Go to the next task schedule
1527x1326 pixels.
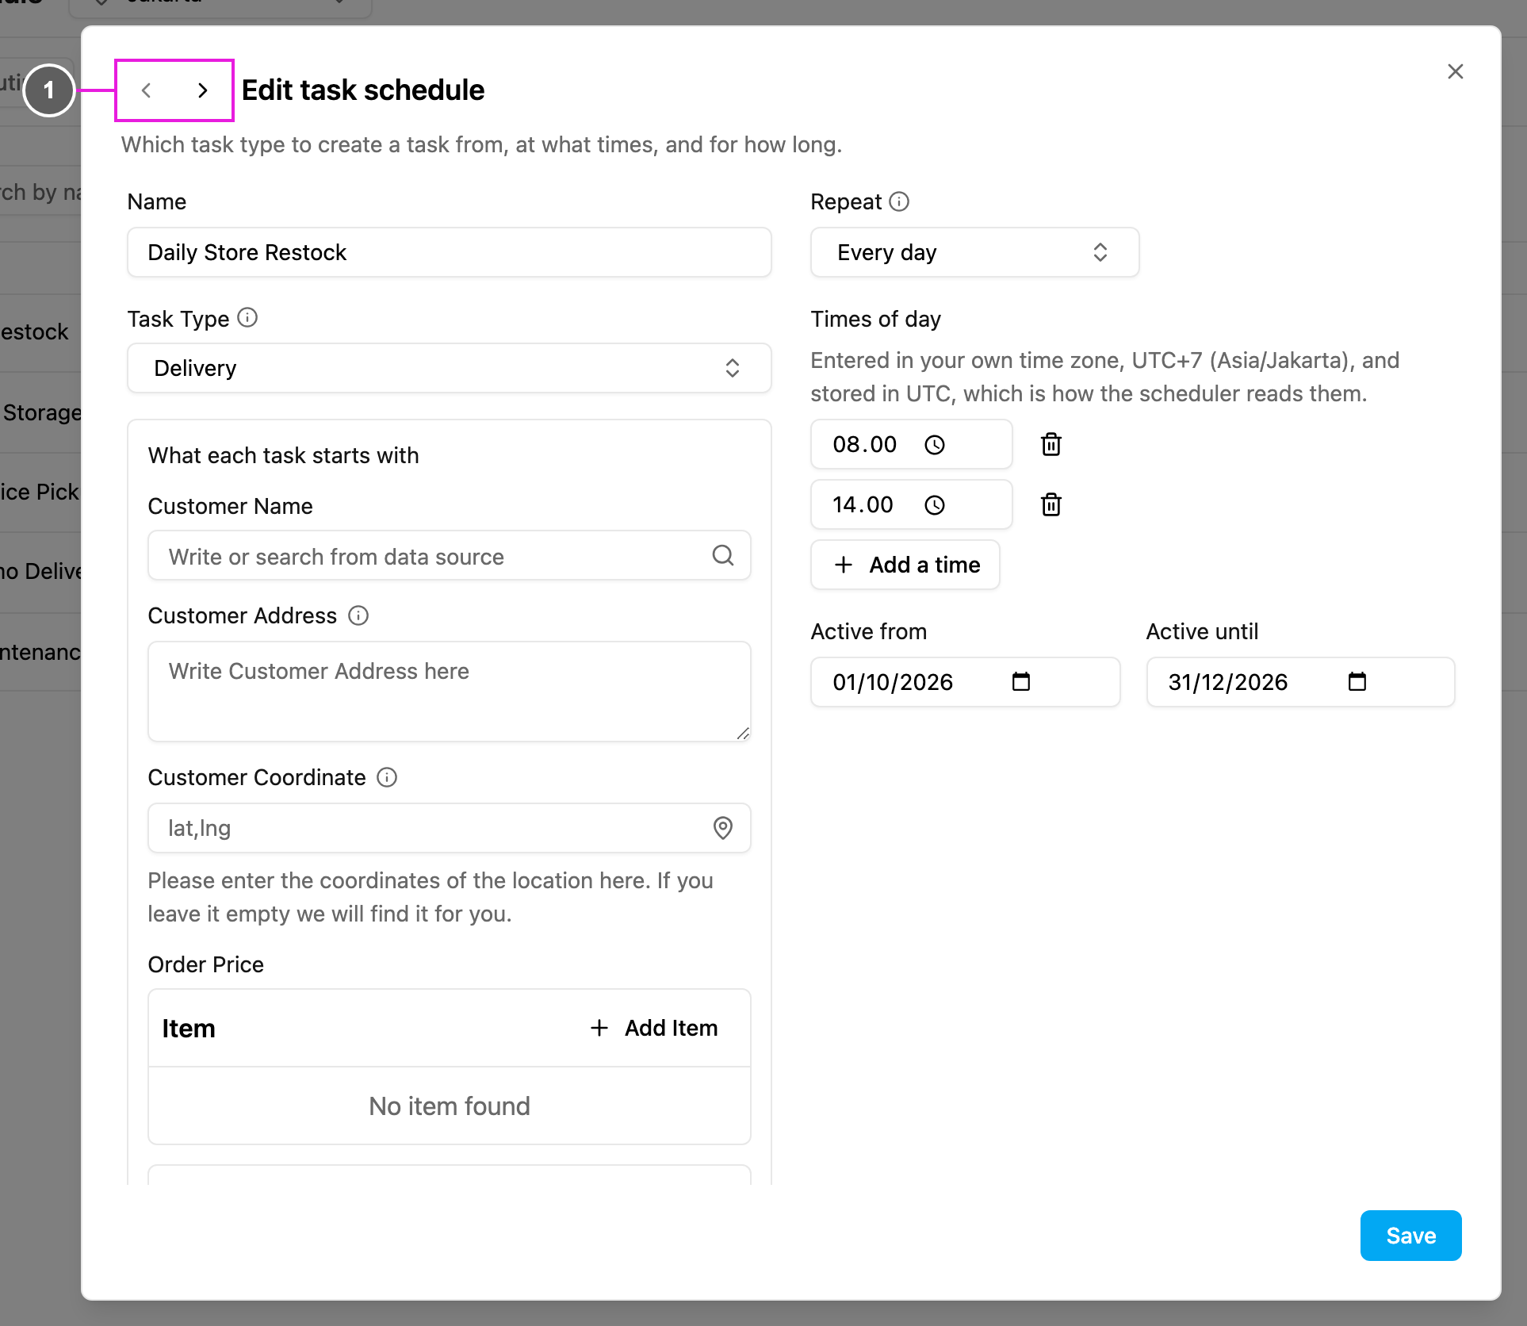tap(203, 90)
